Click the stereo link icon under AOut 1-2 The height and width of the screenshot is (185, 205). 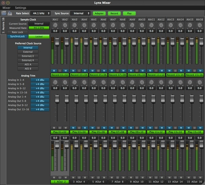60,177
